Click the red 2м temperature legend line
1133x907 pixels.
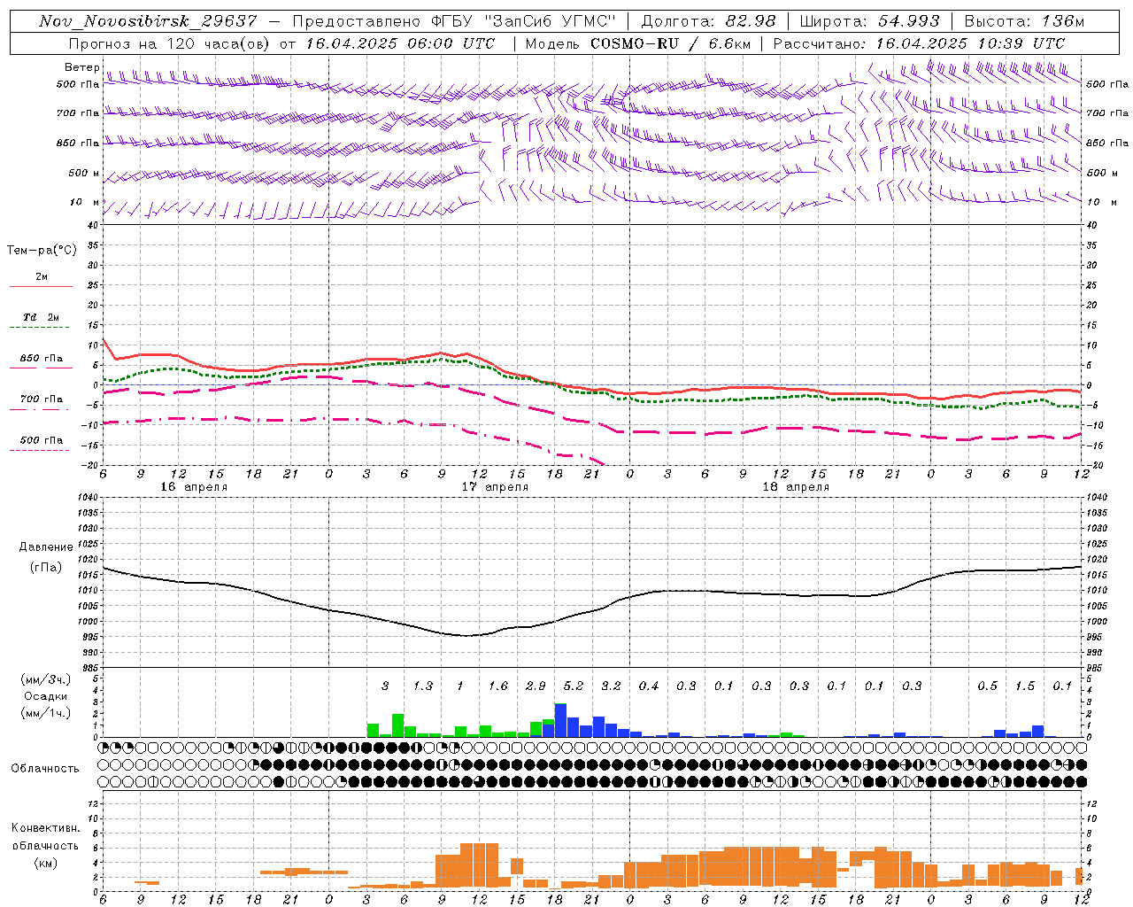(x=41, y=286)
